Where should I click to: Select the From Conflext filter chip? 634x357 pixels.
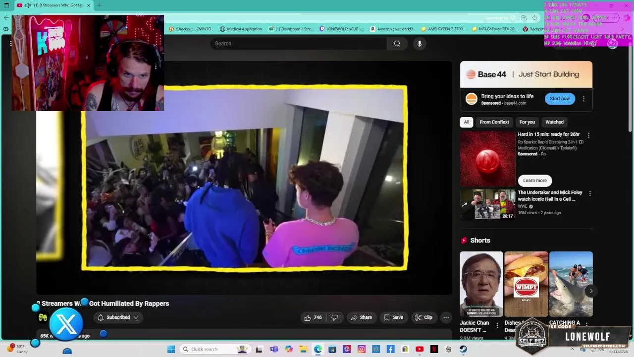tap(494, 122)
